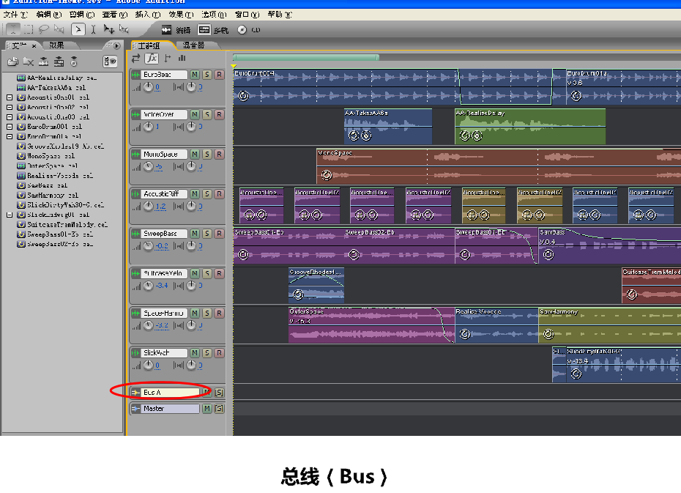
Task: Click the Import File folder icon
Action: (12, 62)
